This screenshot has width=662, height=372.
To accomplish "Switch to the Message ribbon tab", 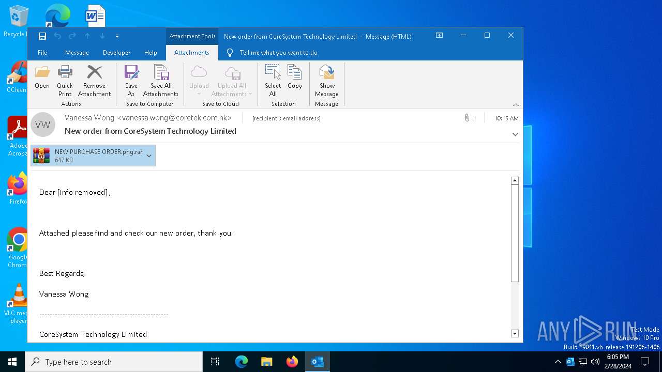I will [x=77, y=53].
